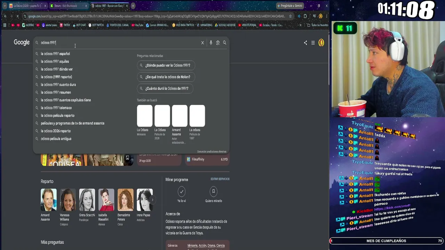
Task: Open the TIKTOK bookmark
Action: point(65,25)
